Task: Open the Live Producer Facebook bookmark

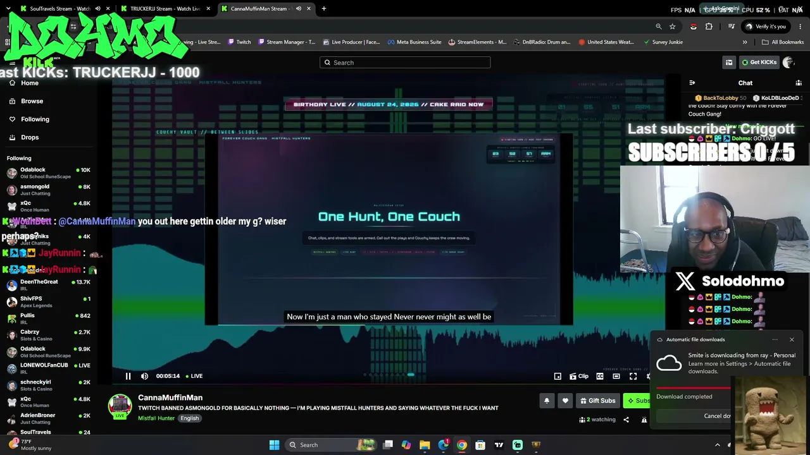Action: [x=351, y=42]
